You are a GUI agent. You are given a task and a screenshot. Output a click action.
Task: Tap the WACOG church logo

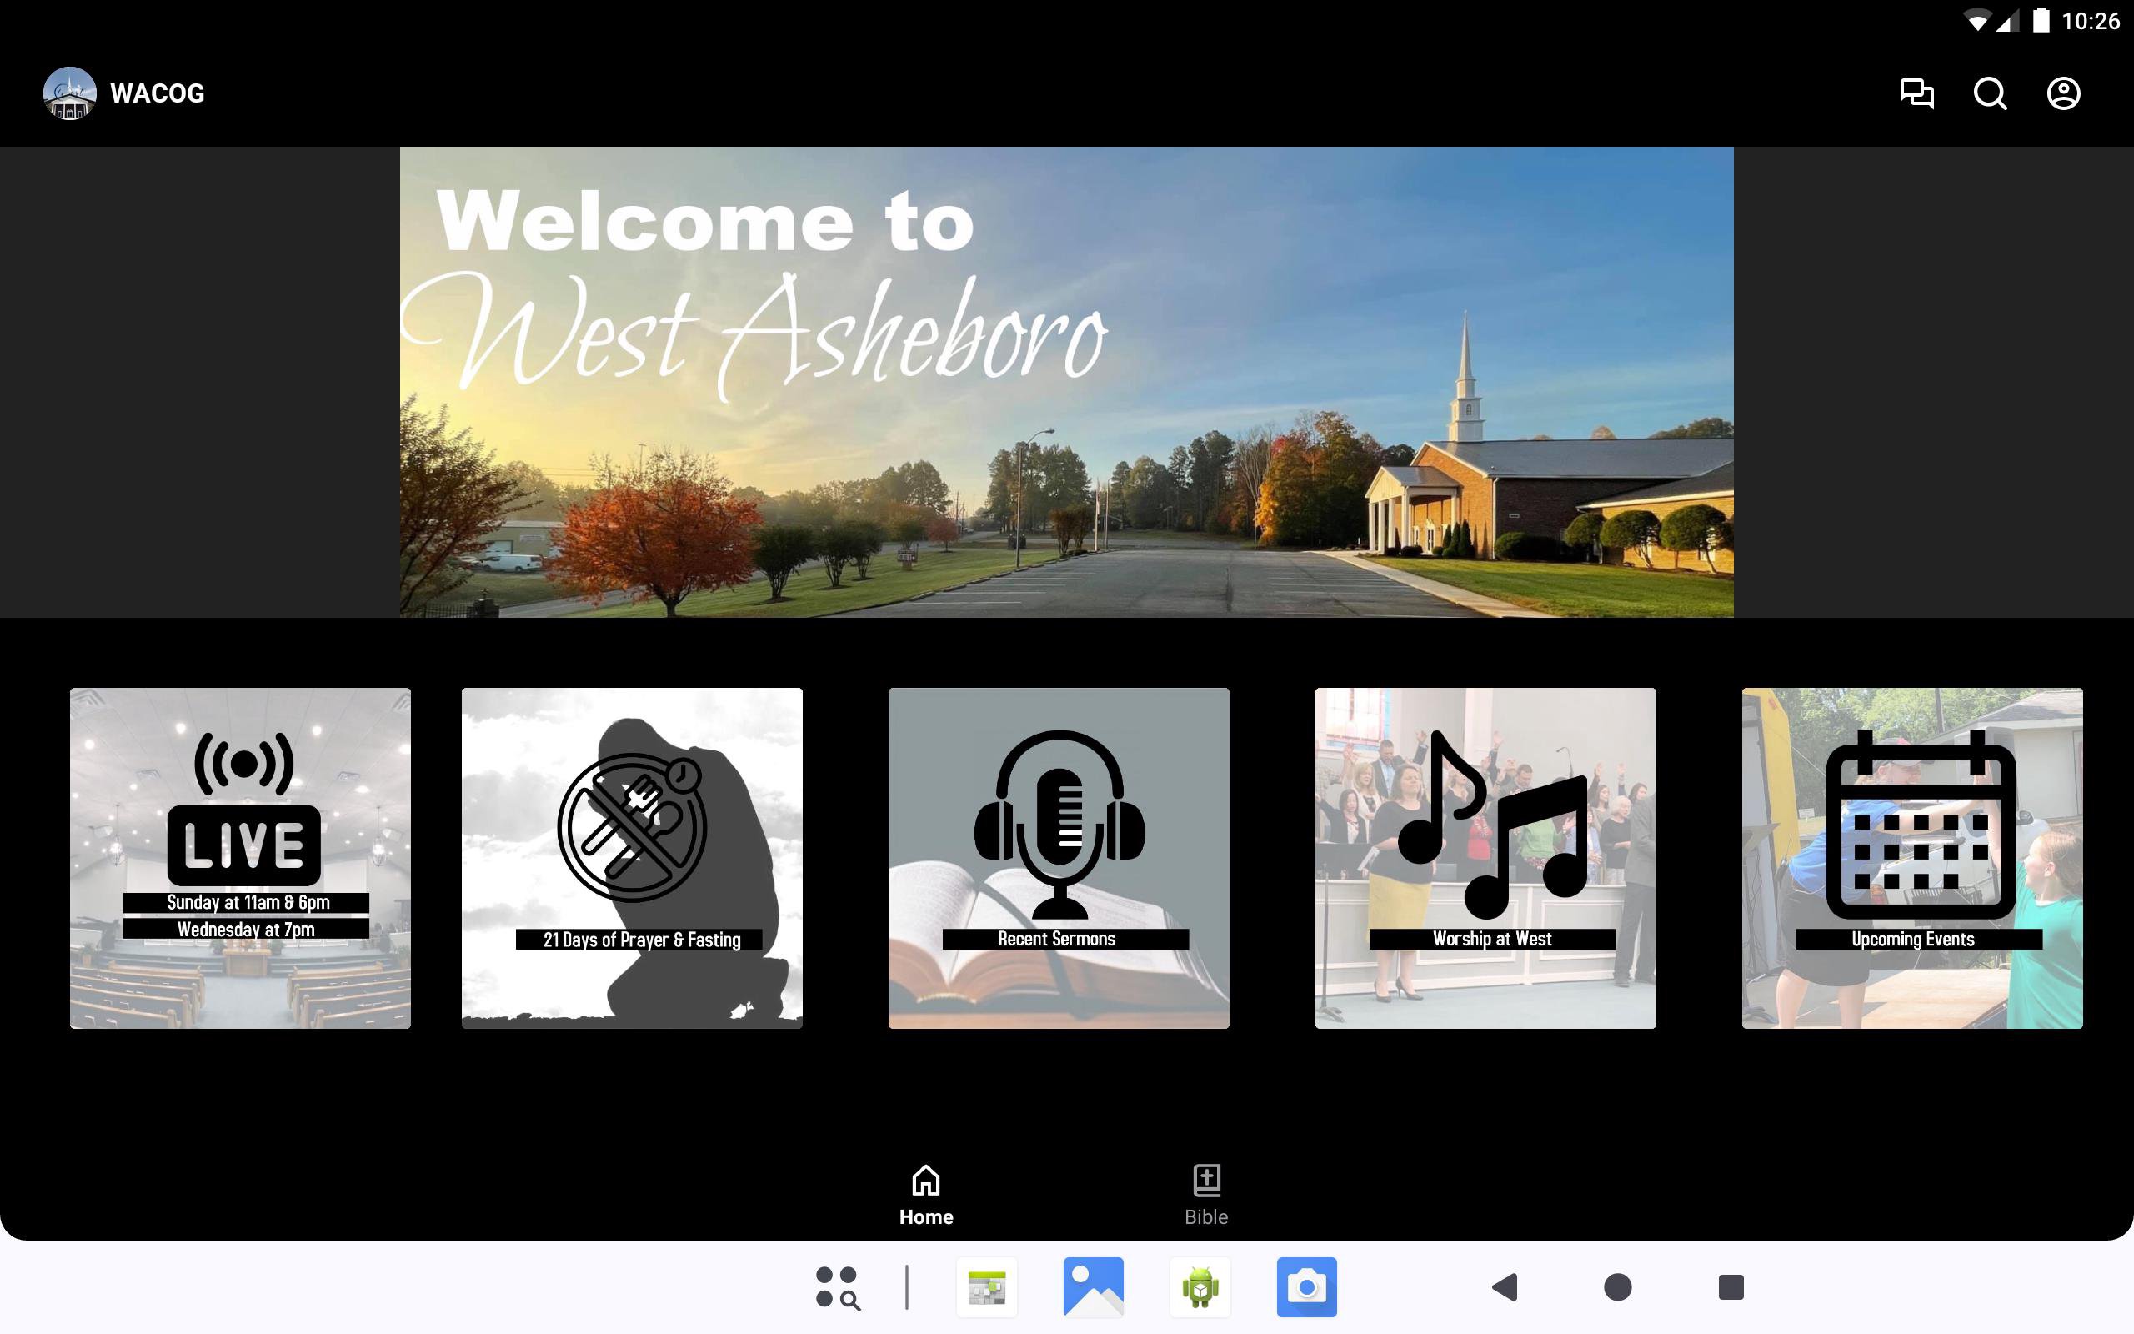click(70, 93)
